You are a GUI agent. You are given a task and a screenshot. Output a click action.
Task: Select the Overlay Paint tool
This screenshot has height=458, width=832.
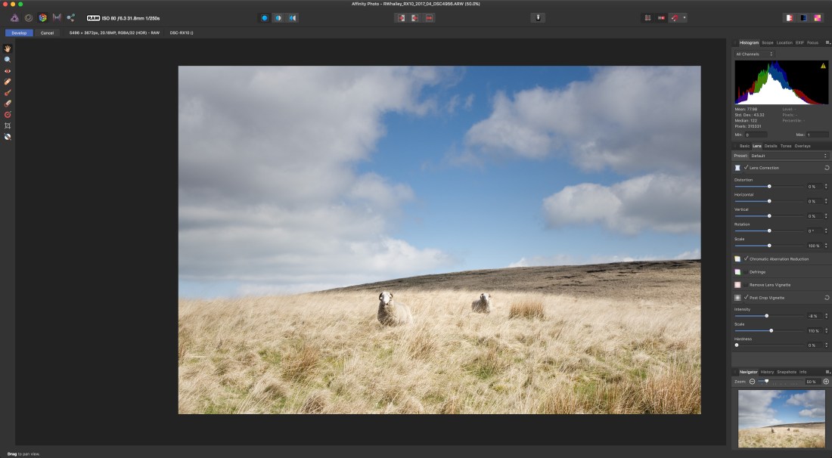tap(8, 92)
